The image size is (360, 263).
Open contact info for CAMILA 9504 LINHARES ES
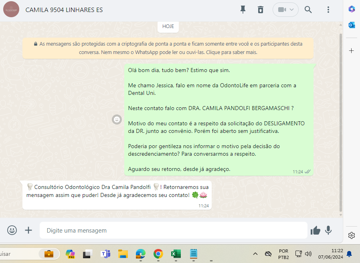tap(64, 10)
